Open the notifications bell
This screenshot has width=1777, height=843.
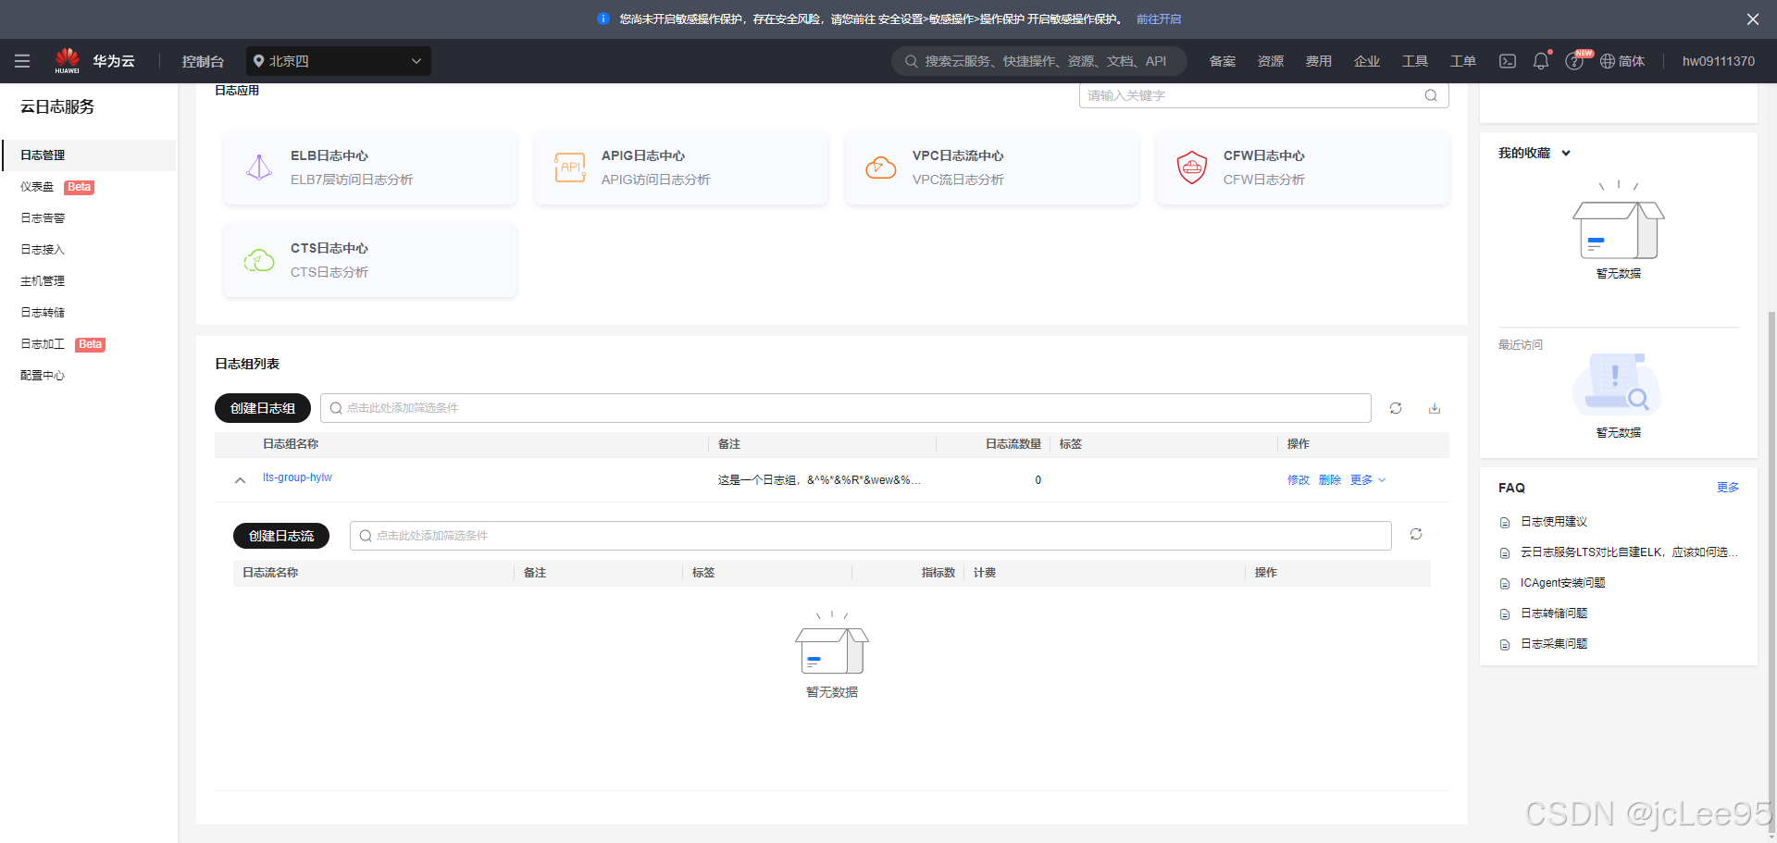tap(1541, 61)
